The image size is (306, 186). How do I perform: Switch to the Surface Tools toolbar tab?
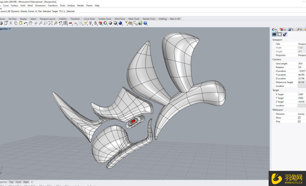click(x=105, y=19)
